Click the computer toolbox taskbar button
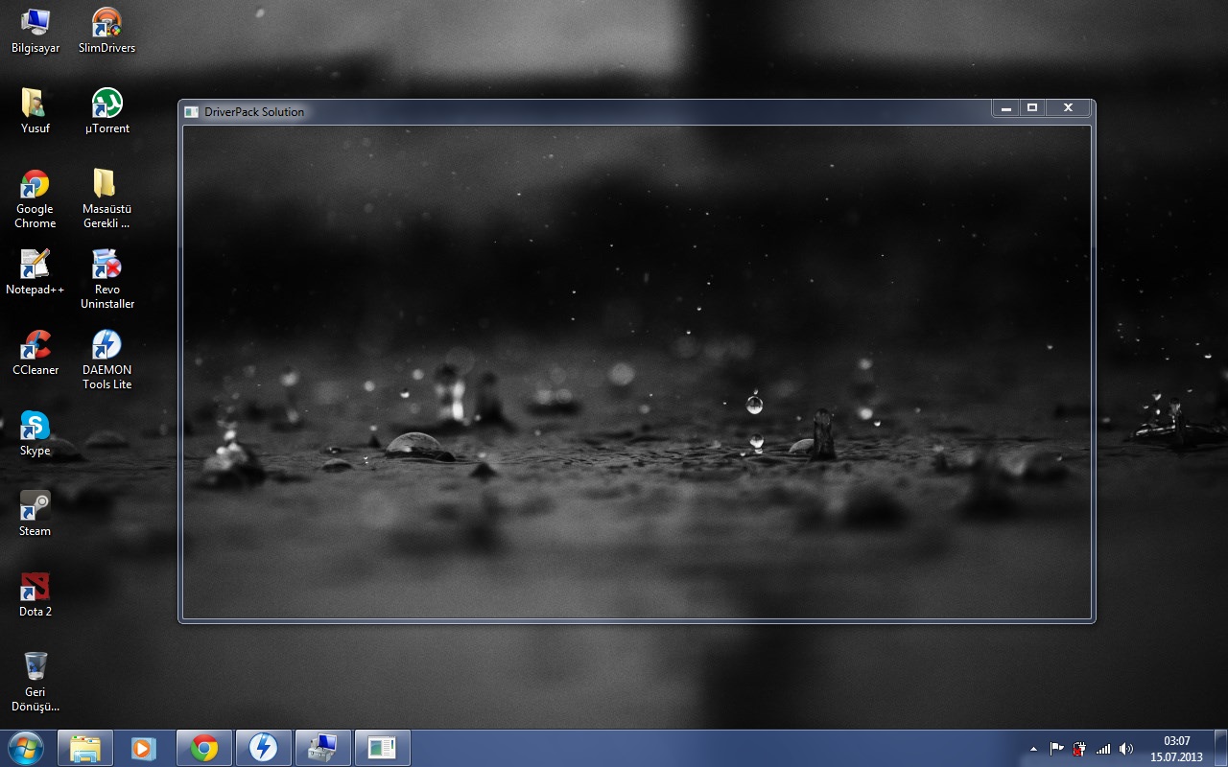Image resolution: width=1228 pixels, height=767 pixels. click(x=322, y=748)
